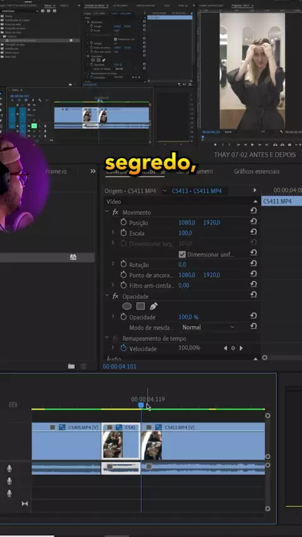
Task: Click the play arrow beside C5413 • C5411.MP4
Action: (255, 190)
